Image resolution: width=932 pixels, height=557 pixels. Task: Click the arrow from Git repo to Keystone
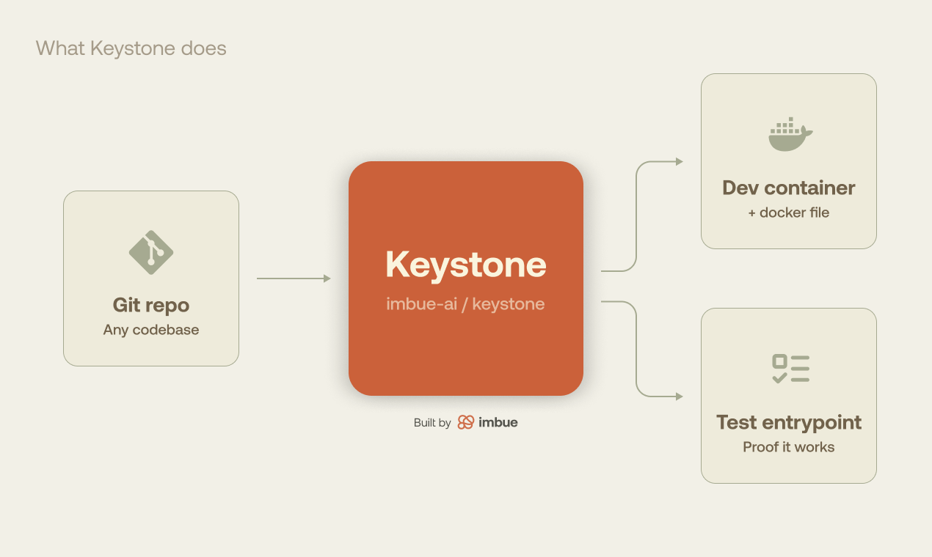click(294, 278)
